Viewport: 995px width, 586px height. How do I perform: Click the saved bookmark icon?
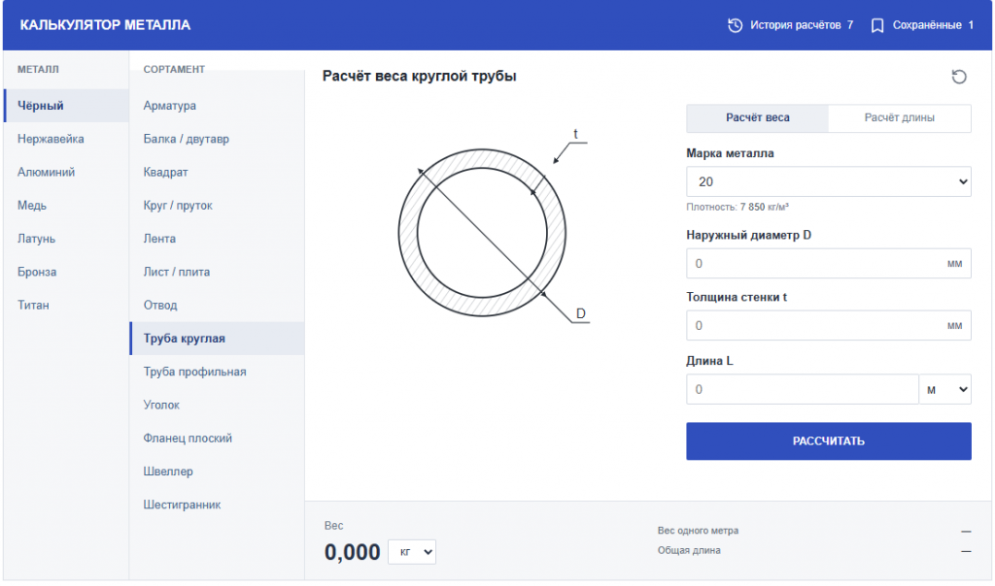(877, 25)
